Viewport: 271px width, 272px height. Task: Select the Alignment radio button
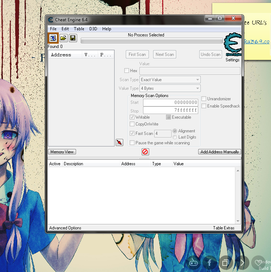tap(175, 131)
